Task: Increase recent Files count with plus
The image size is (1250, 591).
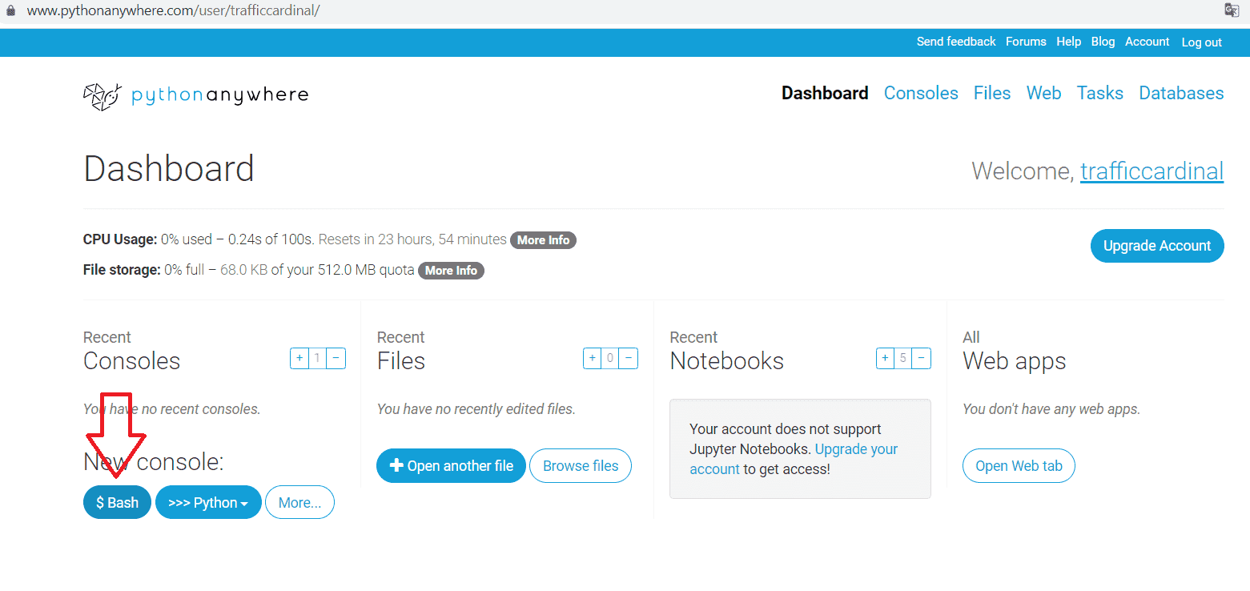Action: click(x=593, y=358)
